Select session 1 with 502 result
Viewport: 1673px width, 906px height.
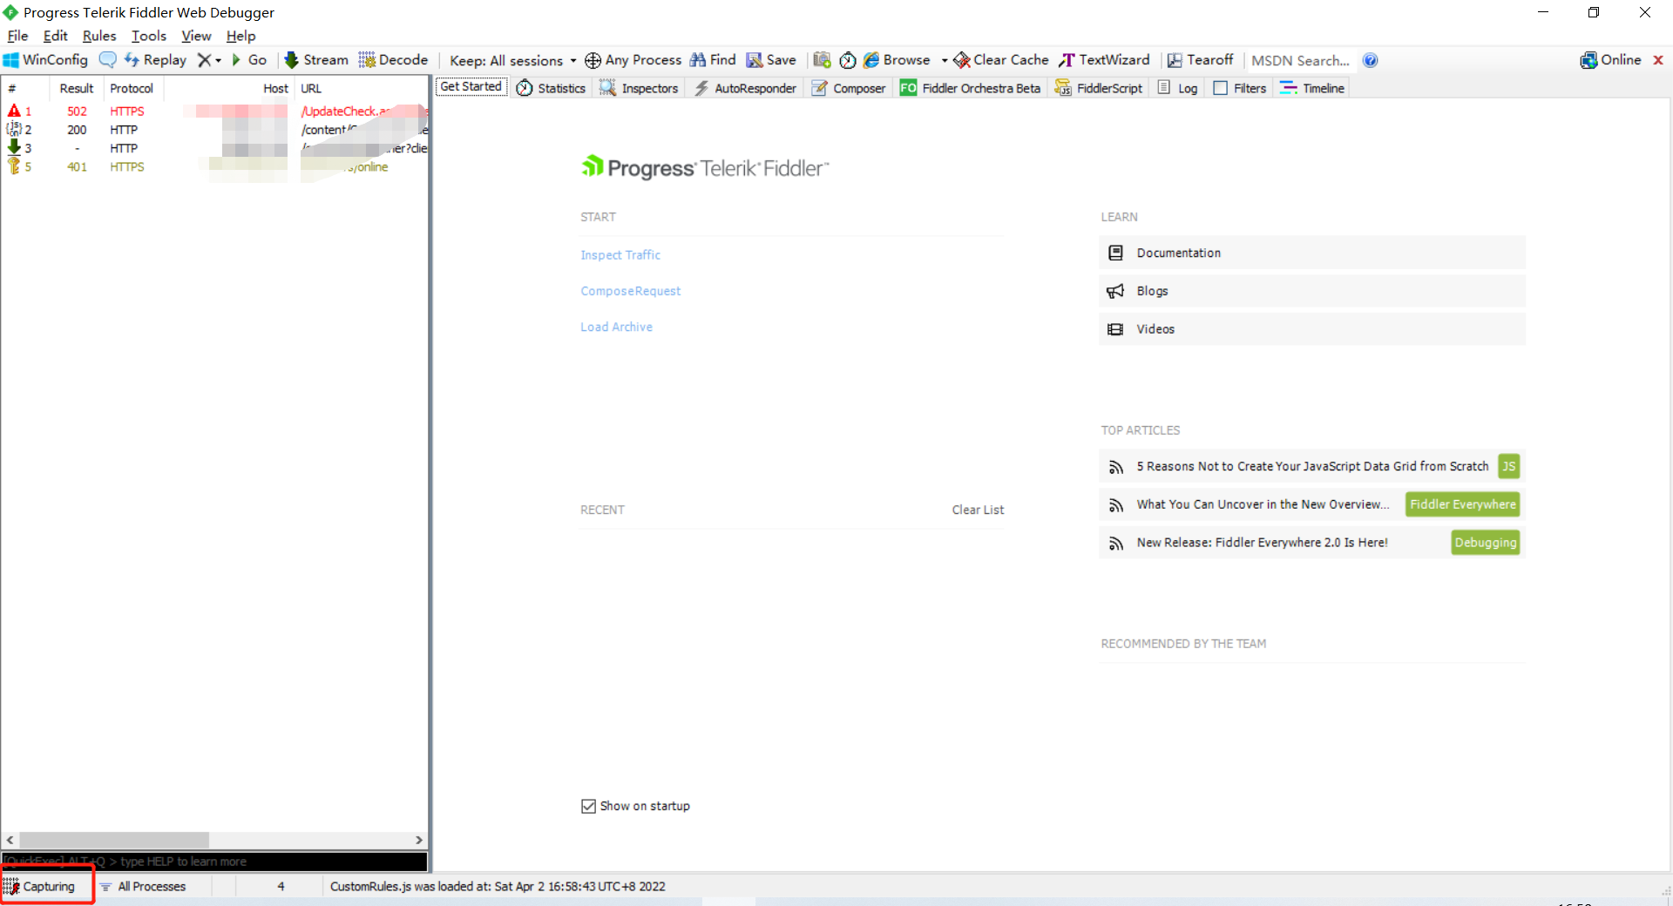tap(214, 112)
